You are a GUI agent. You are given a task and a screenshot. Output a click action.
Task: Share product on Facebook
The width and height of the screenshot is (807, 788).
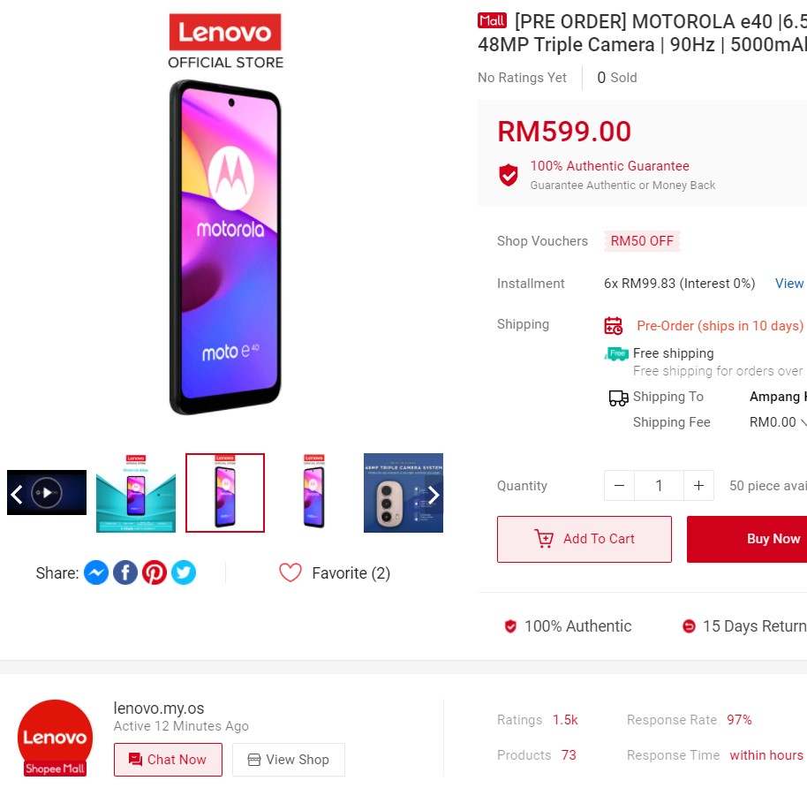(x=125, y=572)
